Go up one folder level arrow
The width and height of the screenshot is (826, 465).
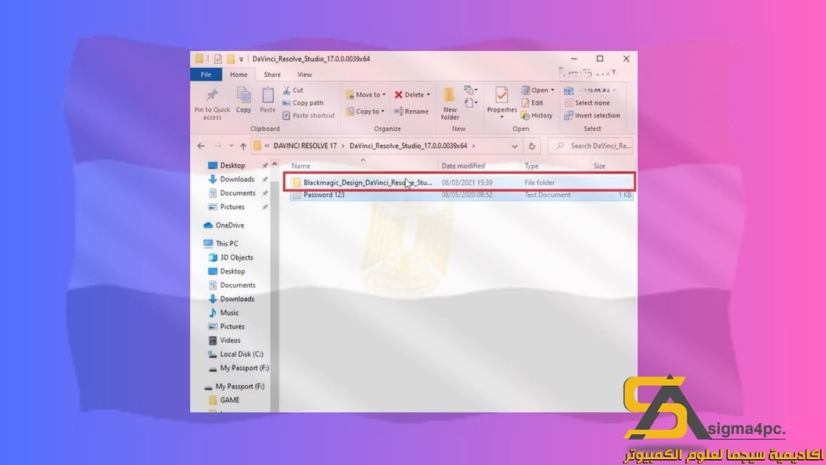(x=243, y=146)
